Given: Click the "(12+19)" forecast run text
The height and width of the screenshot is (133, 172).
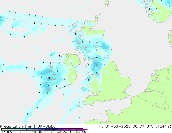Looking at the screenshot, I should [x=163, y=126].
